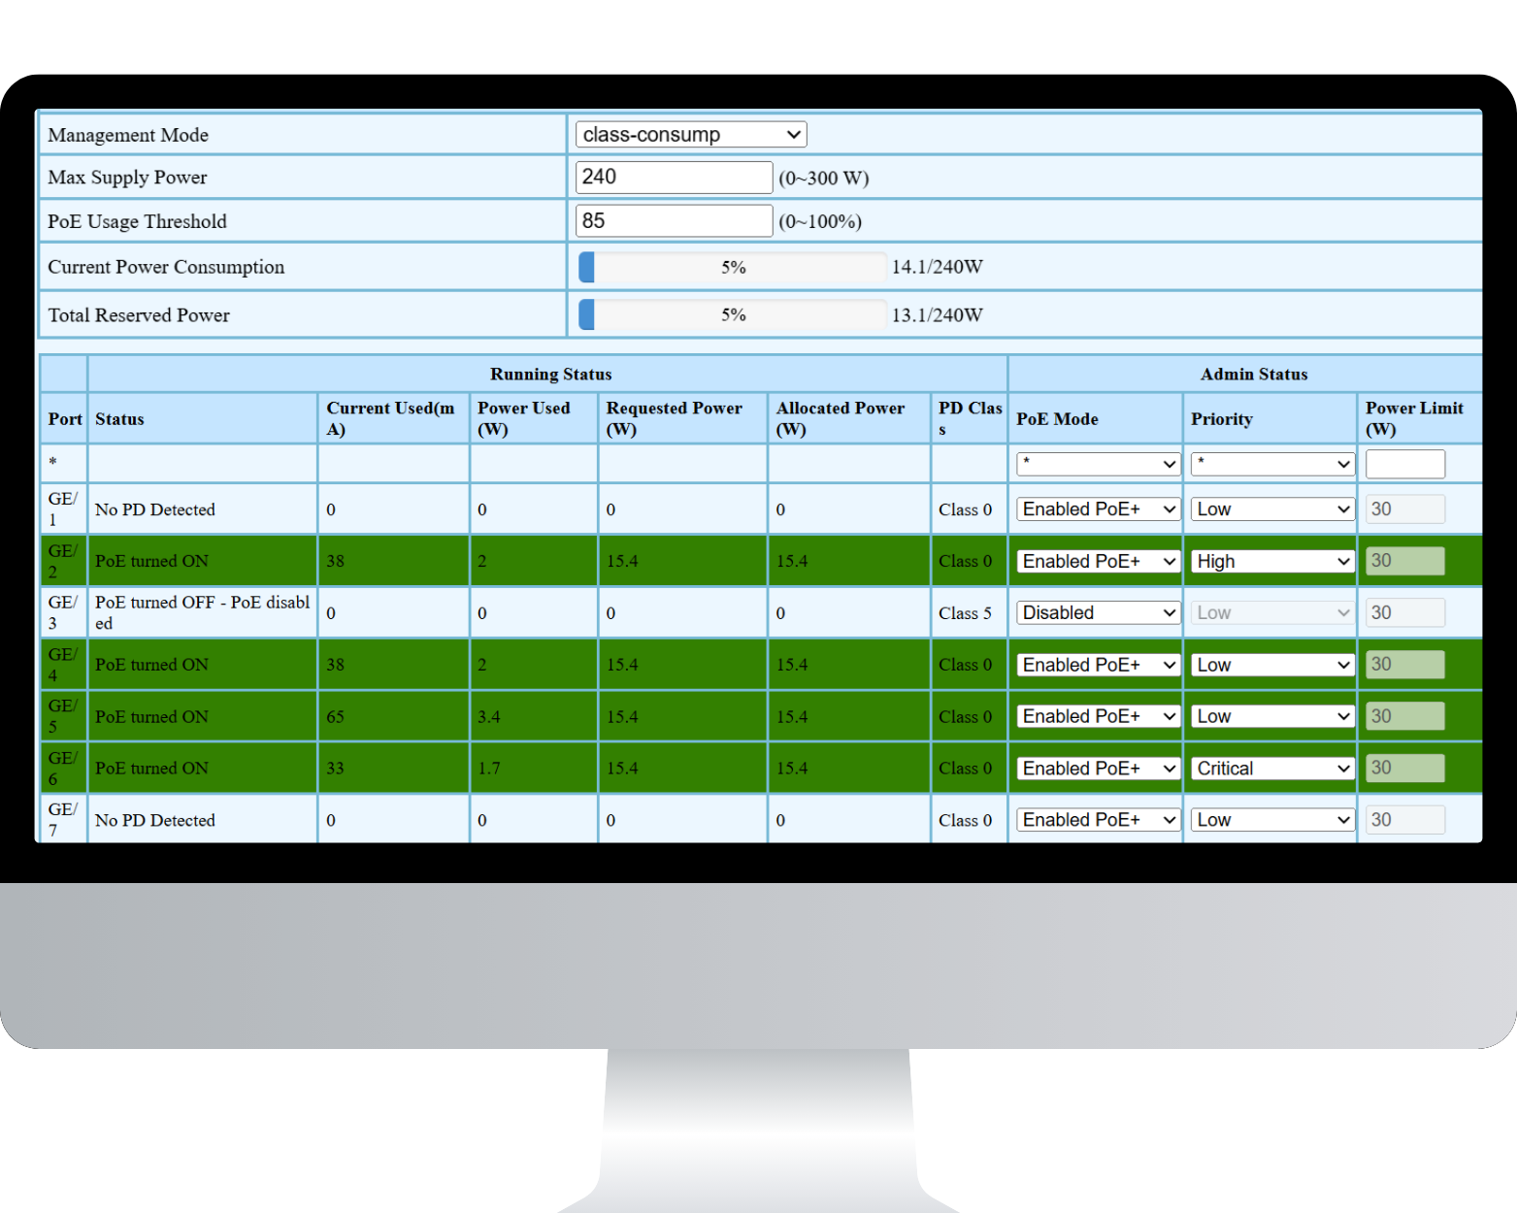Click the Max Supply Power input field
Viewport: 1517px width, 1213px height.
pyautogui.click(x=674, y=178)
